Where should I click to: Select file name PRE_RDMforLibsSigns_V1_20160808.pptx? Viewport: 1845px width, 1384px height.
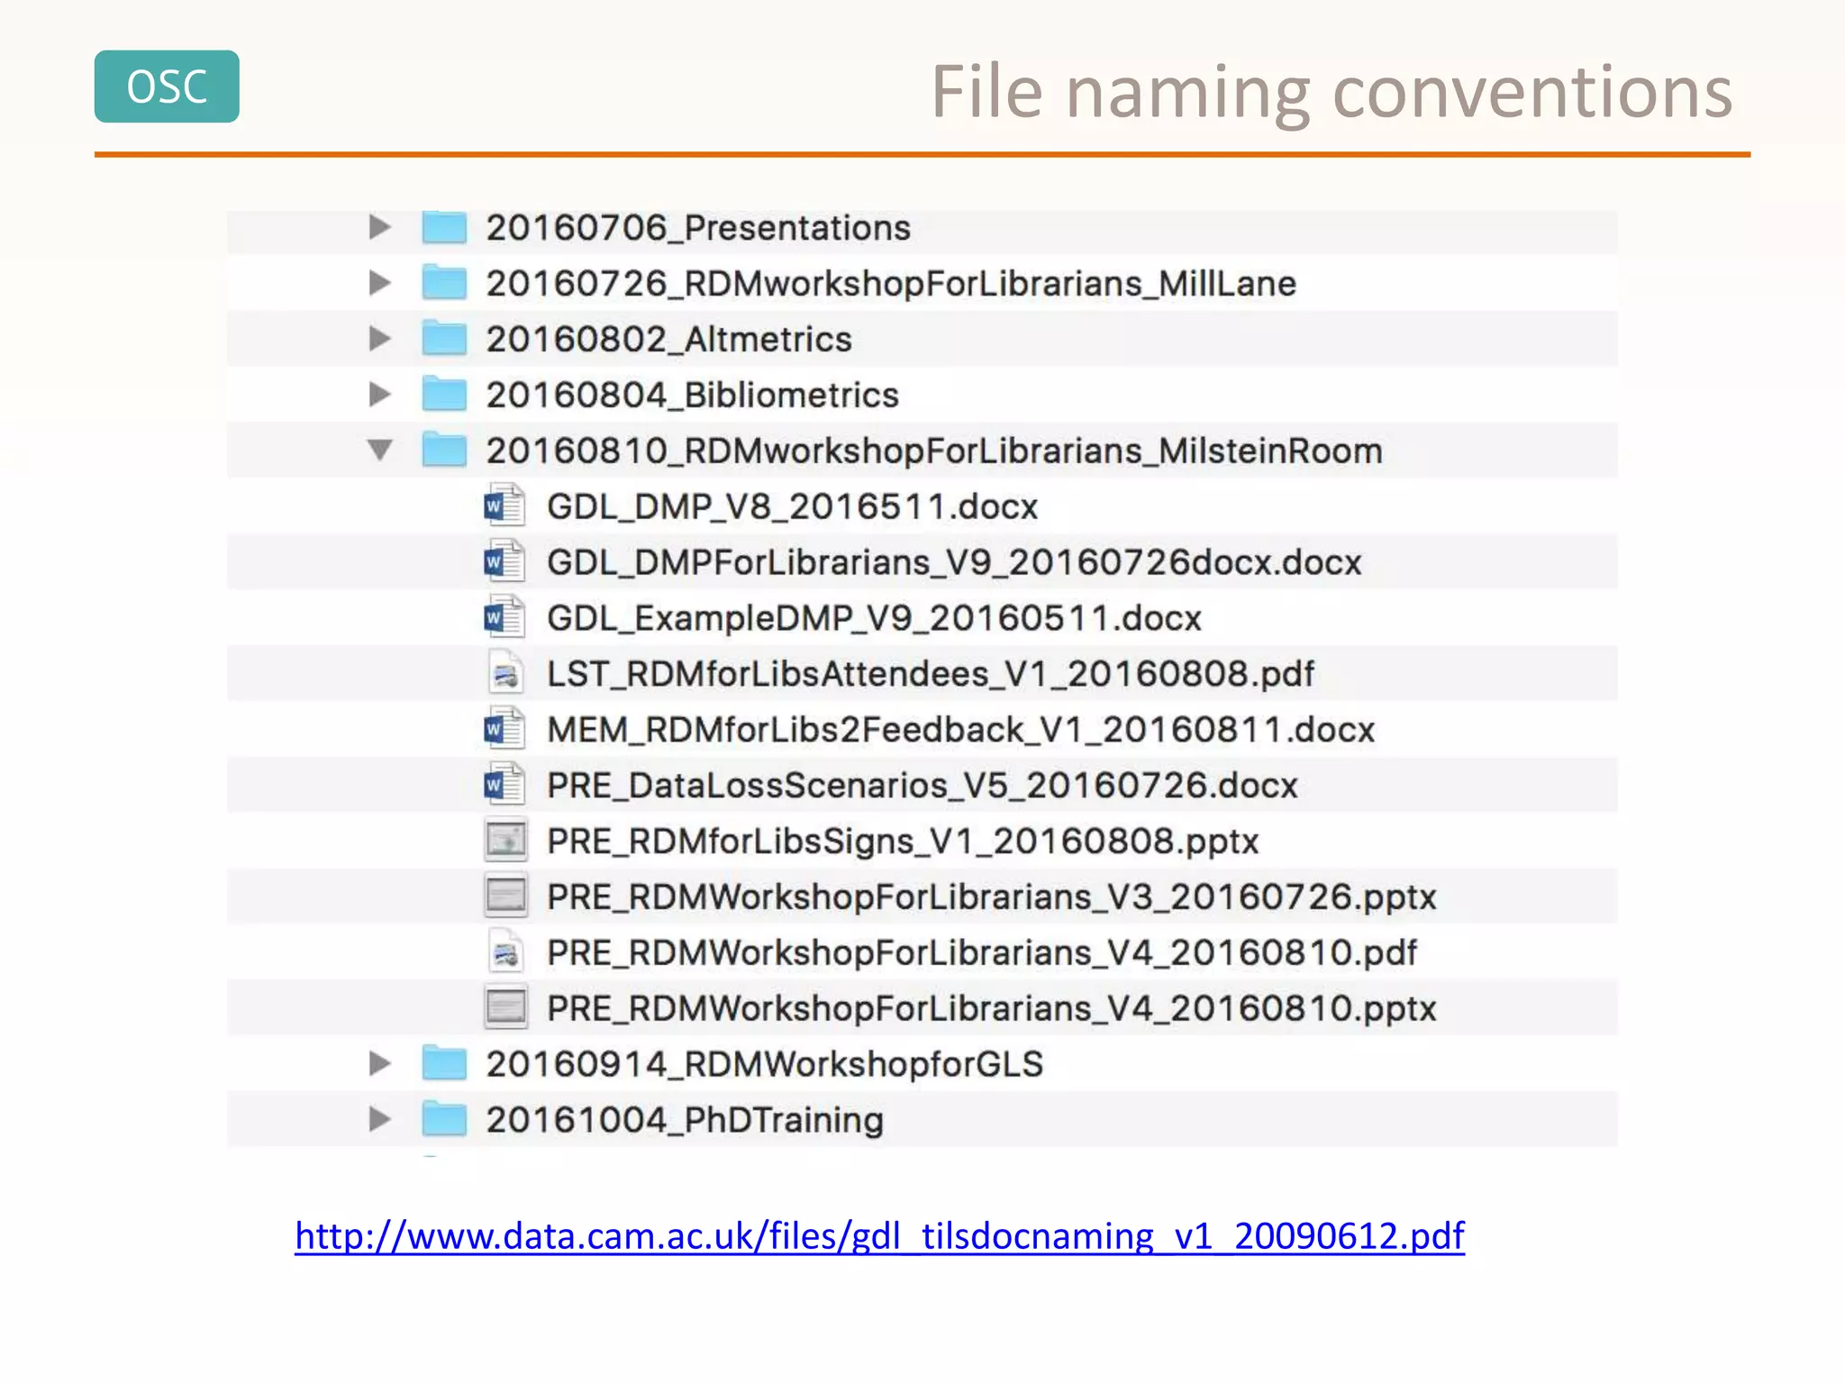903,842
